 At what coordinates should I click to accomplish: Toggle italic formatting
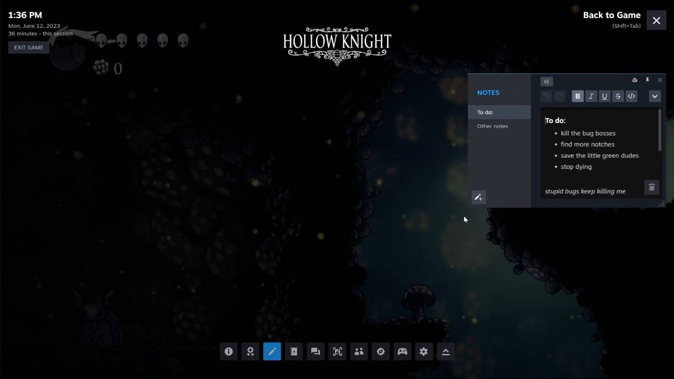pyautogui.click(x=591, y=96)
